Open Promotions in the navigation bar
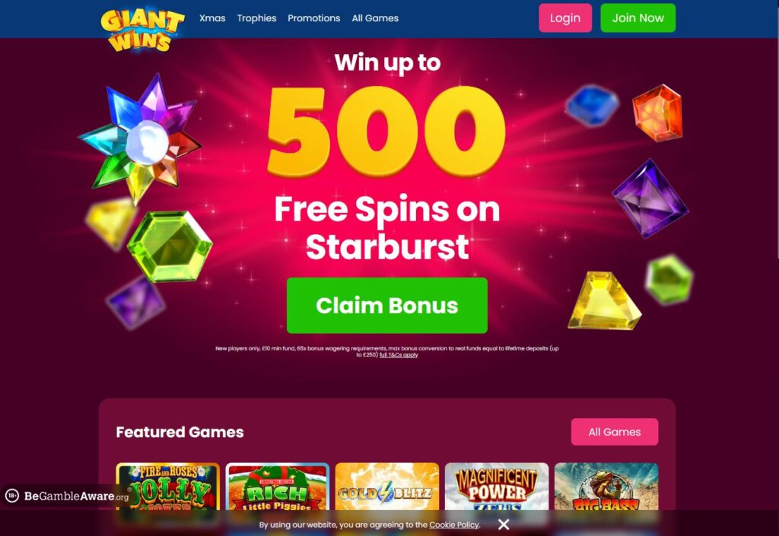 pos(314,18)
